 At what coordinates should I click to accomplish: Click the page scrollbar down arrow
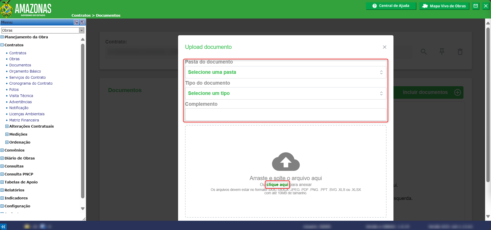click(x=488, y=216)
